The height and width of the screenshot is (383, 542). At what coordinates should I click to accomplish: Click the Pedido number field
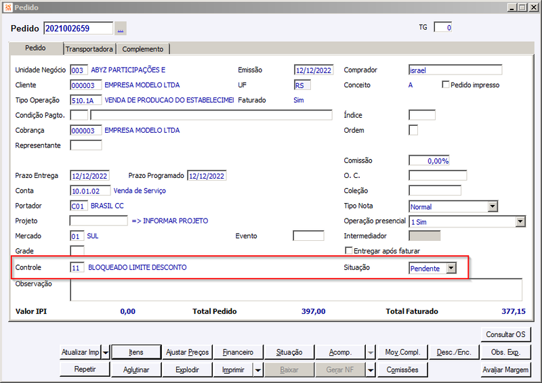pos(79,28)
